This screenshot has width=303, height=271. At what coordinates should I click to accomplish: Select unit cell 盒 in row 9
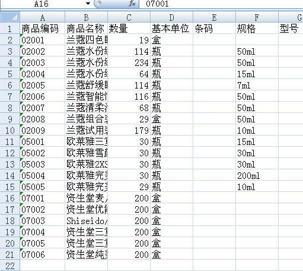[x=172, y=119]
